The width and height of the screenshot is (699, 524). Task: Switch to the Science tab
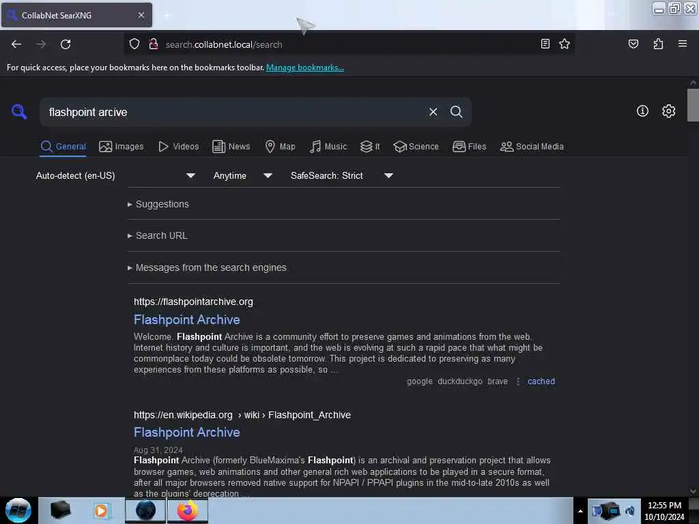click(416, 146)
